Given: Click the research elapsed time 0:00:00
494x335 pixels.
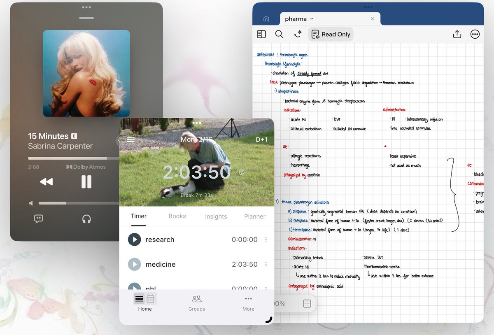Looking at the screenshot, I should point(245,240).
